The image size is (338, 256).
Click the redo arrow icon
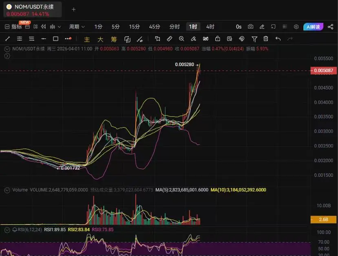290,39
